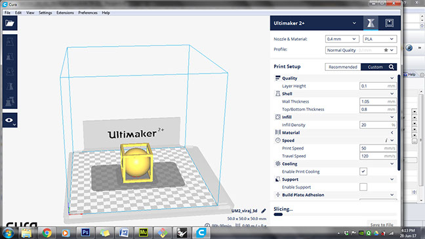
Task: Open the Help menu
Action: coord(106,12)
